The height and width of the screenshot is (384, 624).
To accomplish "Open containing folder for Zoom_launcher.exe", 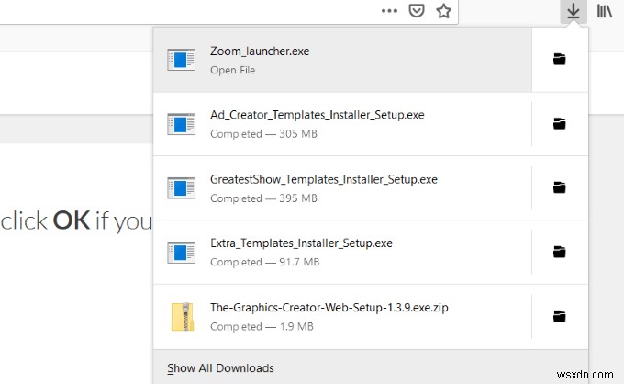I will [x=559, y=60].
